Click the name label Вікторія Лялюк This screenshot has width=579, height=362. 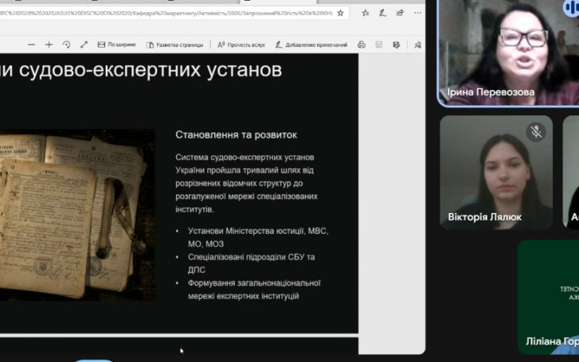(485, 216)
